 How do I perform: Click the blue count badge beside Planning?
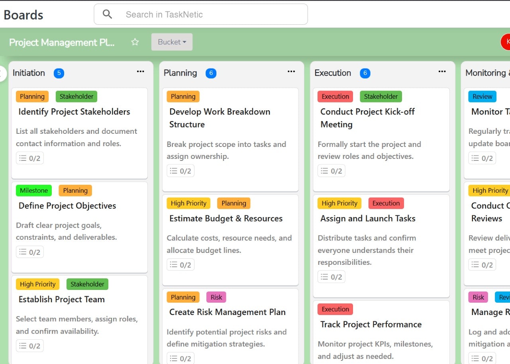211,73
